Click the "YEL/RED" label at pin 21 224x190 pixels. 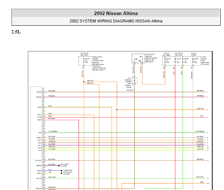(51, 139)
